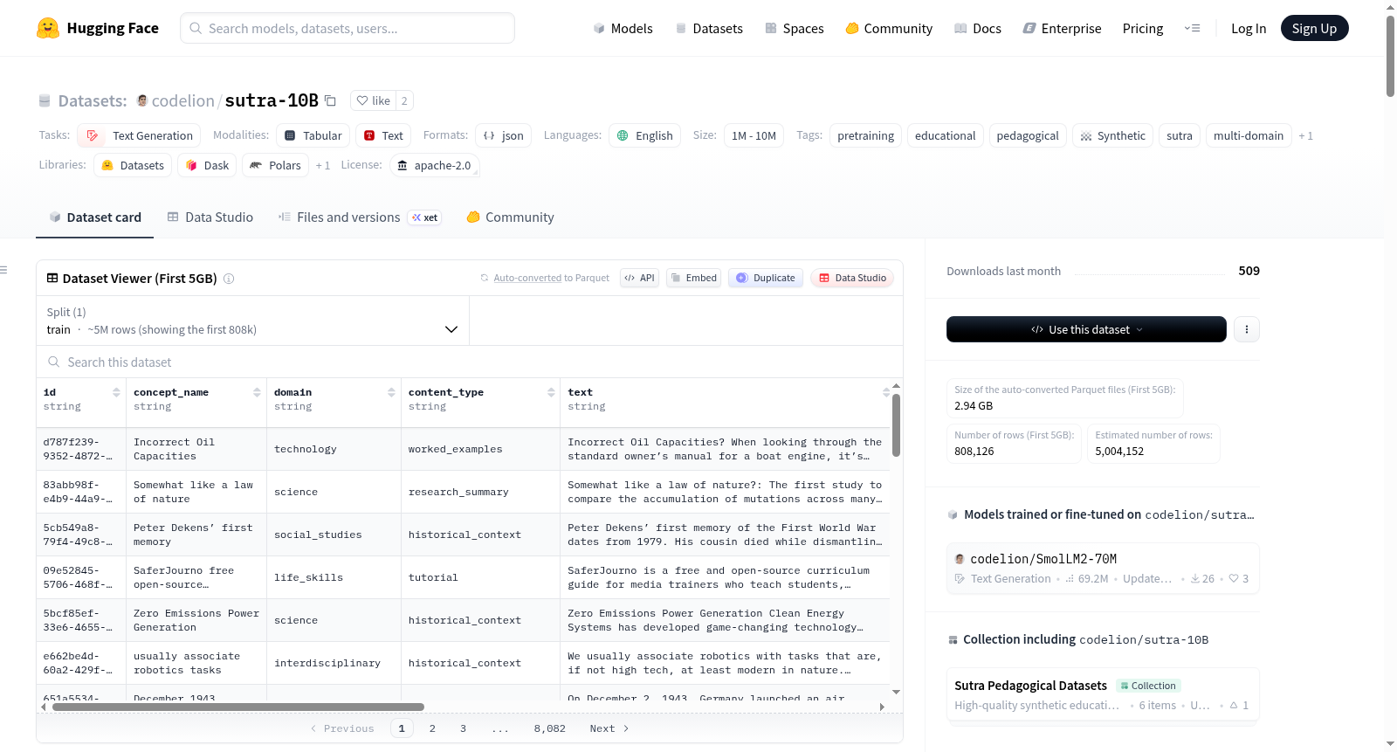Screen dimensions: 1397x752
Task: Click the table horizontal scrollbar
Action: click(x=238, y=707)
